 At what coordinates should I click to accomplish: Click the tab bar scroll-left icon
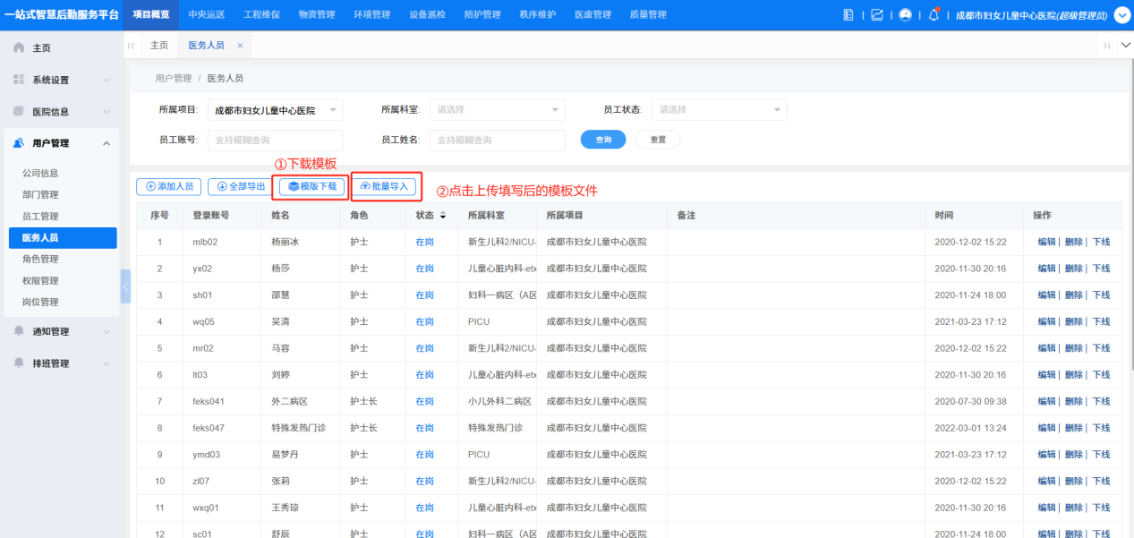[132, 45]
